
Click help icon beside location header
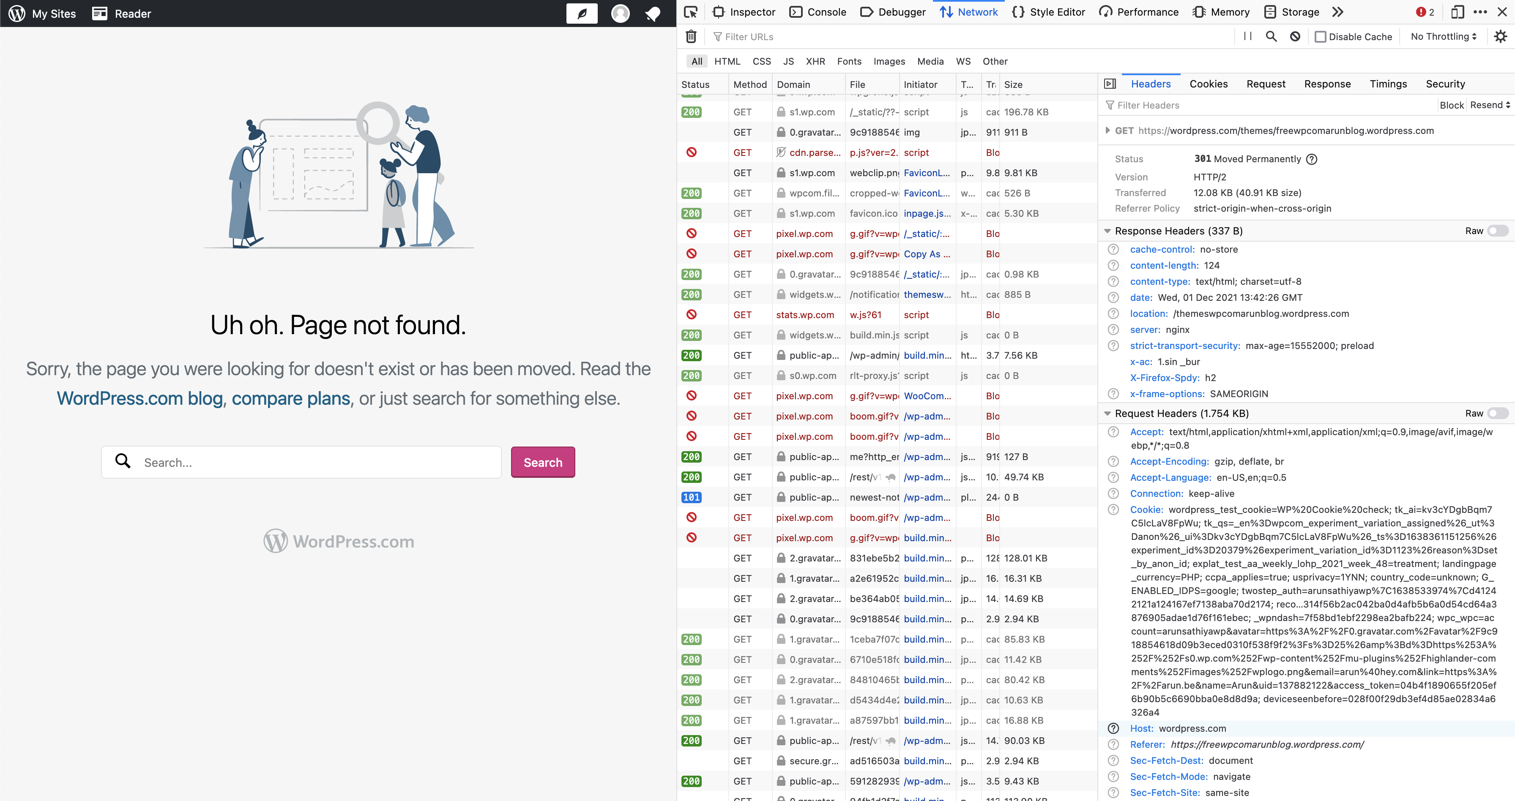point(1113,313)
